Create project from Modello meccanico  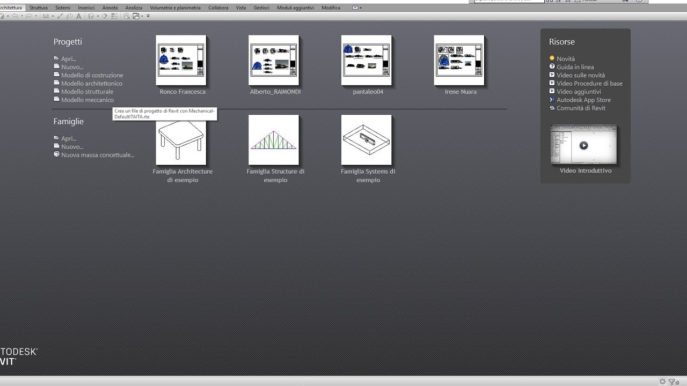pyautogui.click(x=84, y=100)
